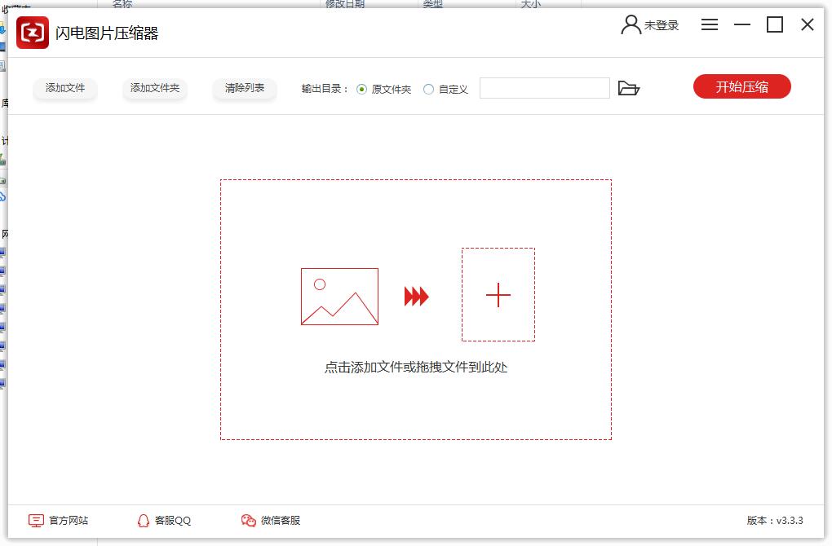Select the 自定义 output directory option
Viewport: 832px width, 546px height.
(429, 89)
